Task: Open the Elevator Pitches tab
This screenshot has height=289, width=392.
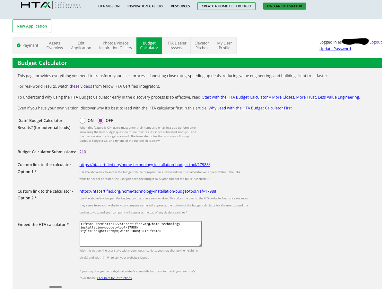Action: click(202, 45)
